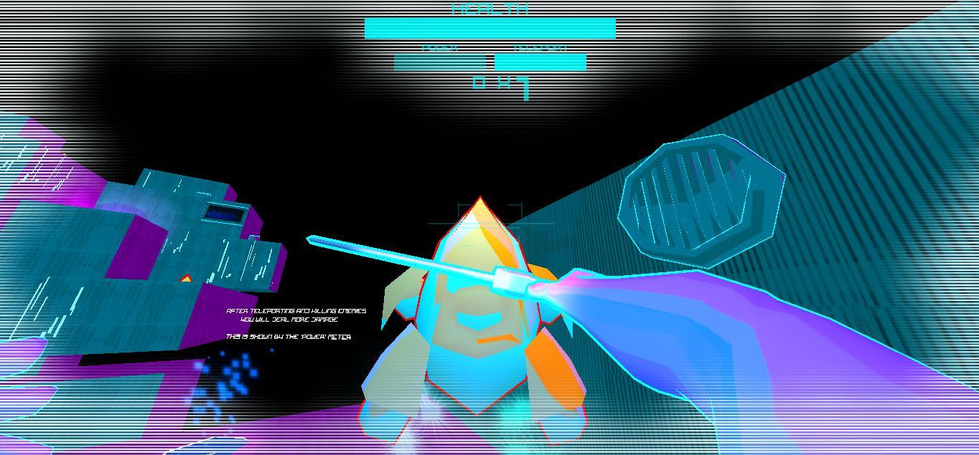Click the kill counter under the meters
The image size is (979, 455).
click(x=501, y=85)
